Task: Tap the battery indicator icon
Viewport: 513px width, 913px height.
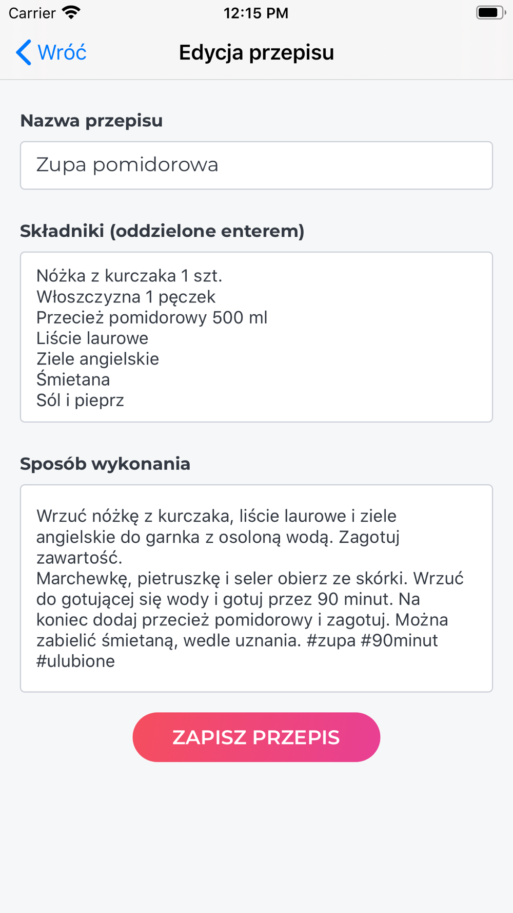Action: (491, 13)
